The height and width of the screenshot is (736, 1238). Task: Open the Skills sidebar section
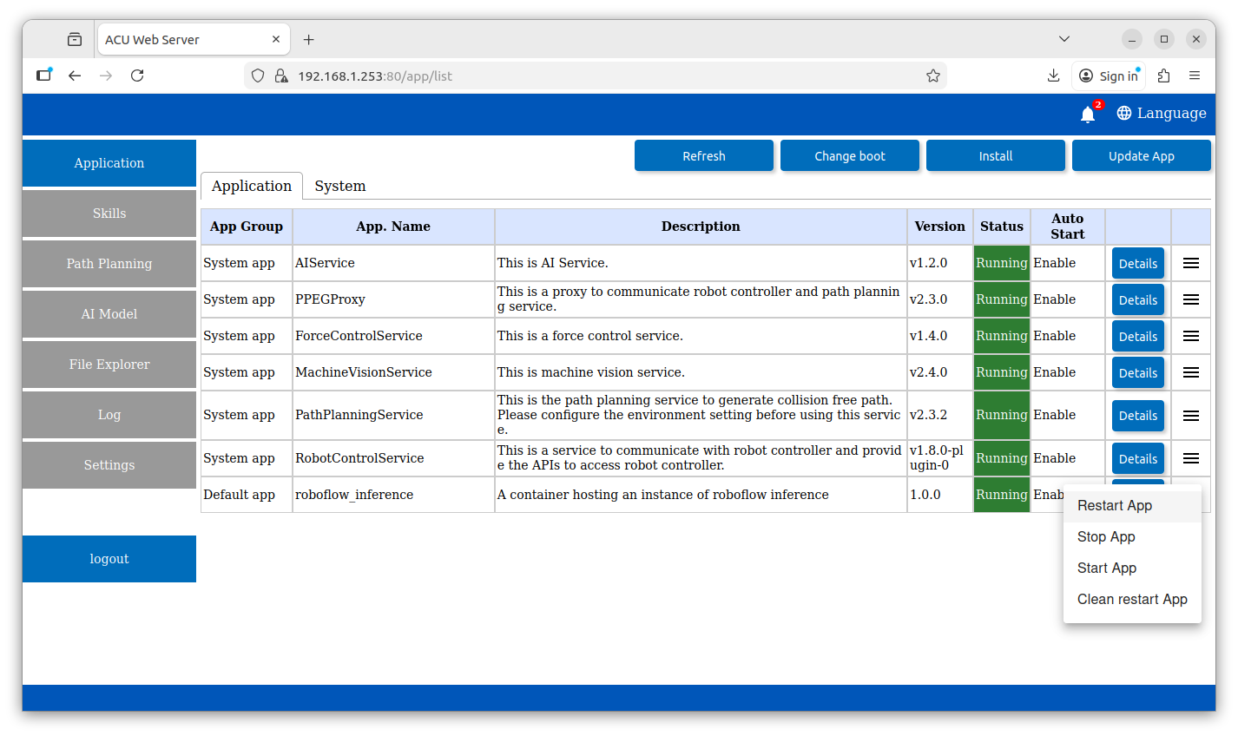[x=109, y=214]
